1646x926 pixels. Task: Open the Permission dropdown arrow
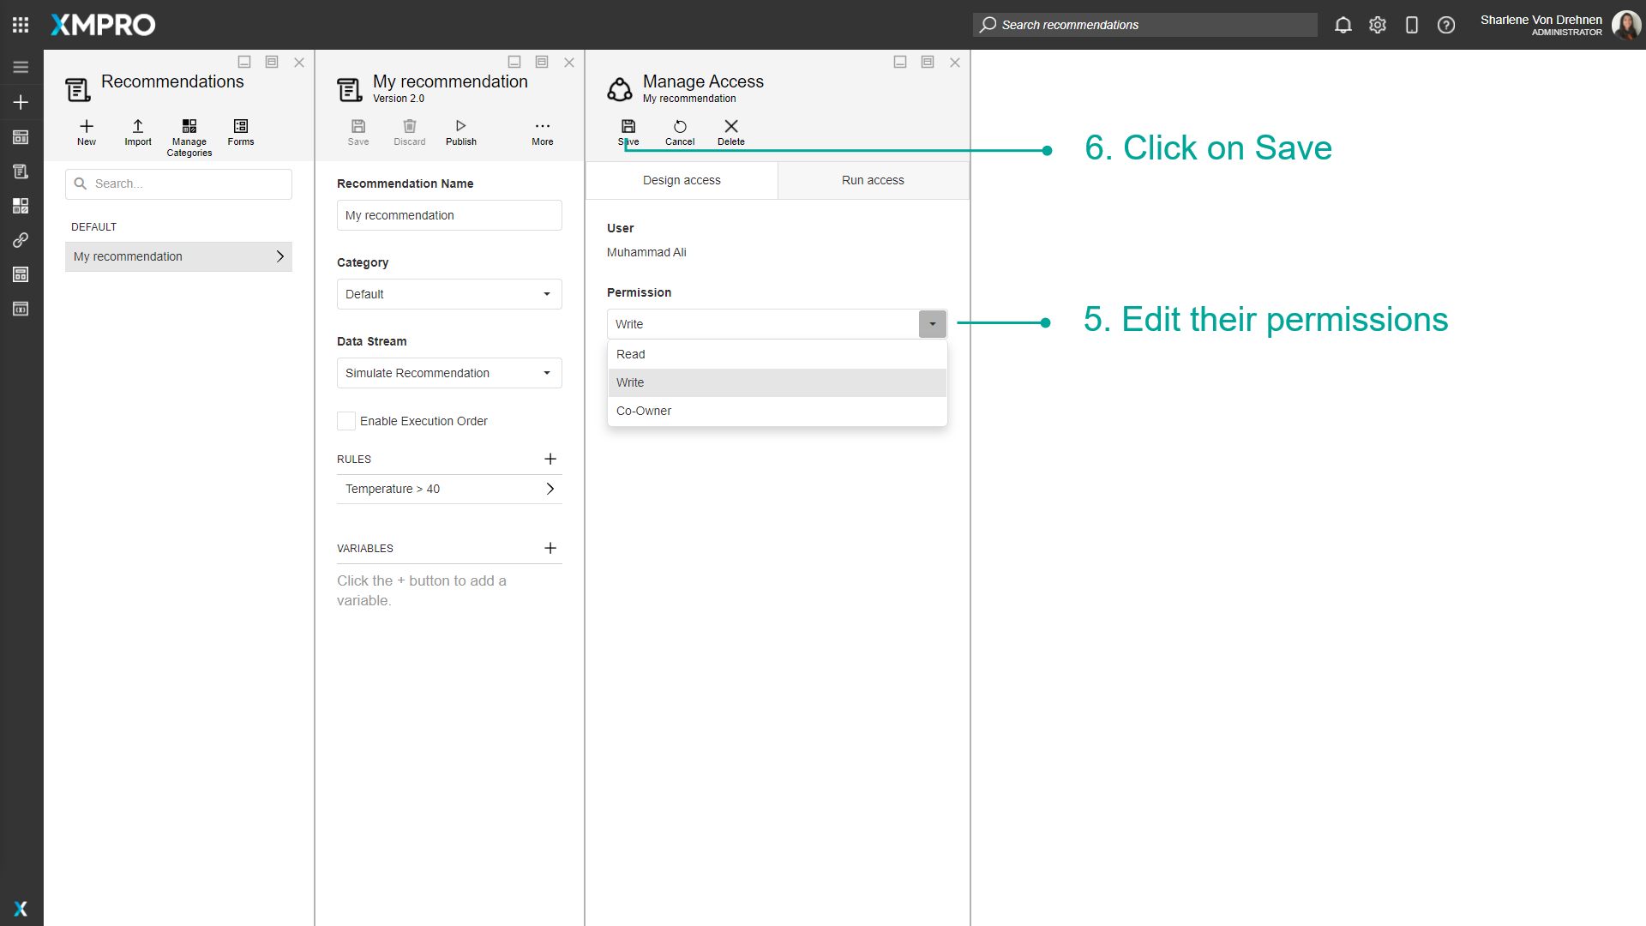(932, 323)
